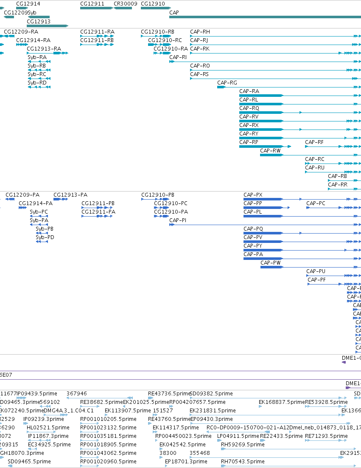Select transcript Syb-RA

(x=37, y=57)
